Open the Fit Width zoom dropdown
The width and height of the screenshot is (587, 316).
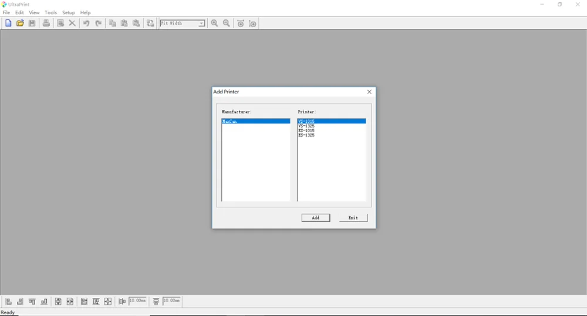click(x=201, y=23)
